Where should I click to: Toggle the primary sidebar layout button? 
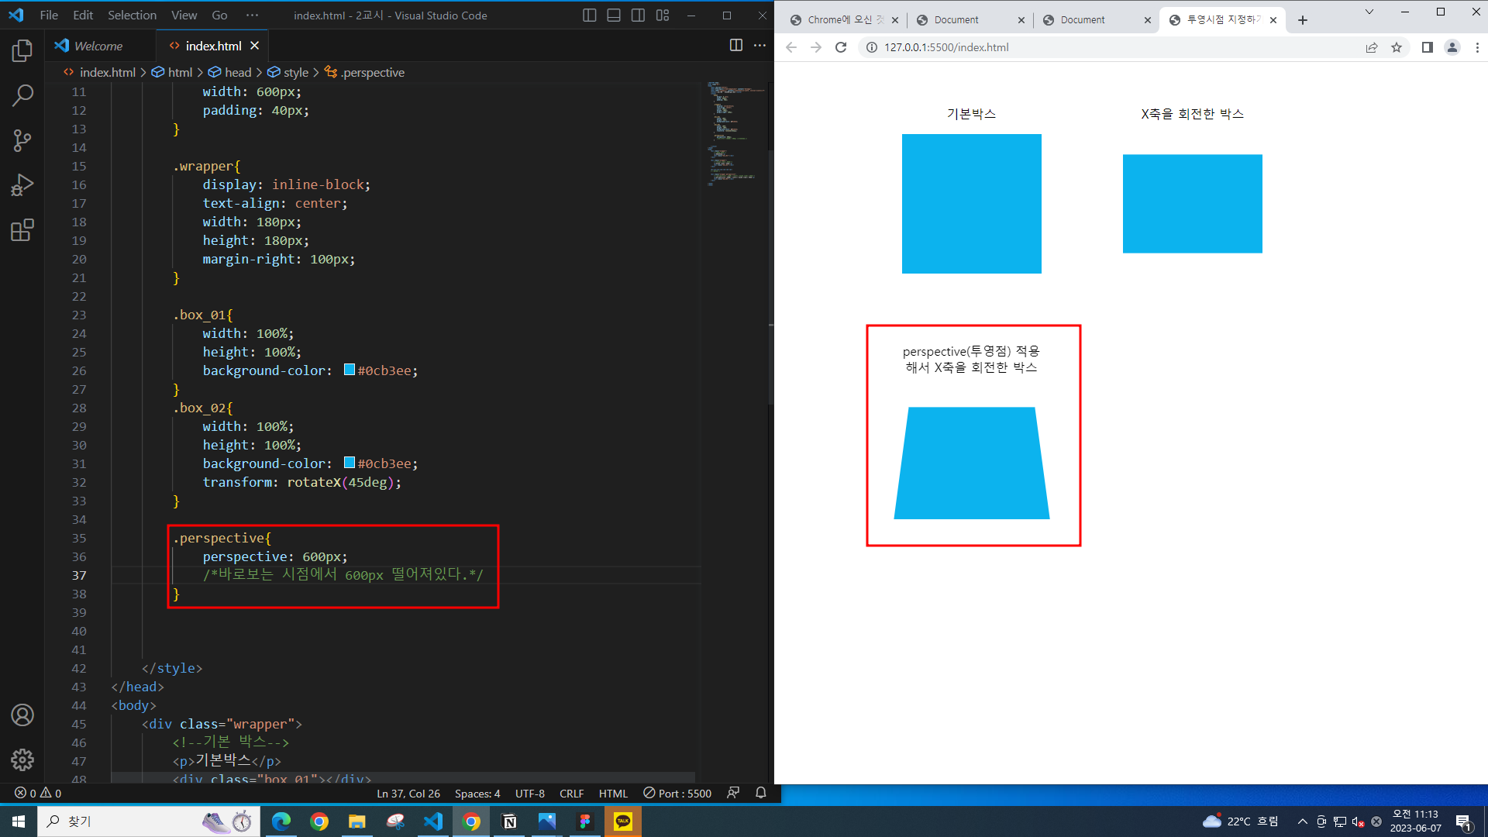click(x=589, y=15)
